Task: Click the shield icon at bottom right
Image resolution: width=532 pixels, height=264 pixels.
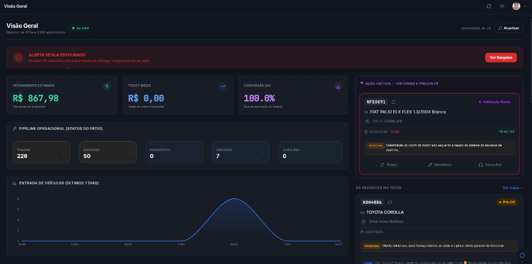Action: click(522, 255)
